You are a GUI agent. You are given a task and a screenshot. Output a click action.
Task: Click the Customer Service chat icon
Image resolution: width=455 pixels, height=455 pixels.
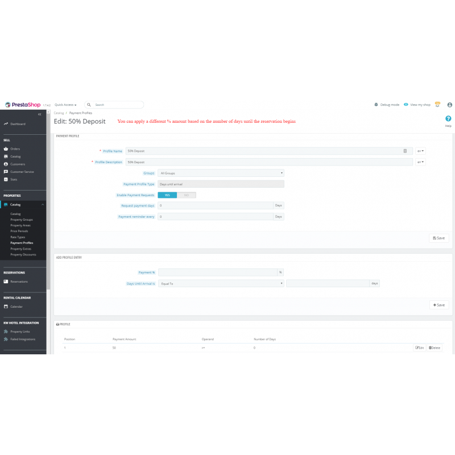[x=6, y=172]
